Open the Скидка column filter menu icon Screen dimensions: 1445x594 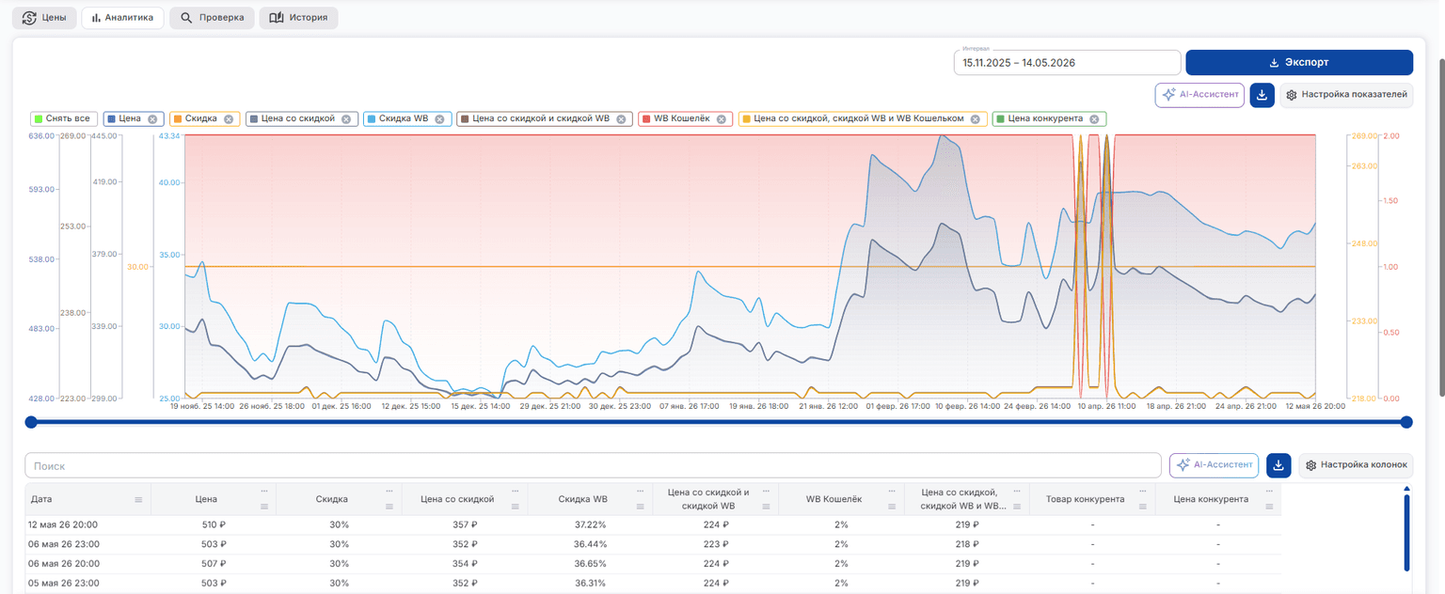tap(389, 507)
